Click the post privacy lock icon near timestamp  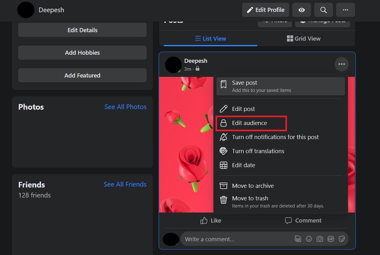pyautogui.click(x=197, y=68)
